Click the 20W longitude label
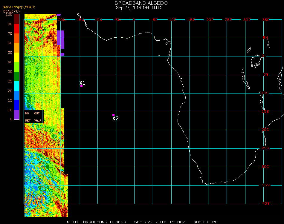 click(62, 20)
